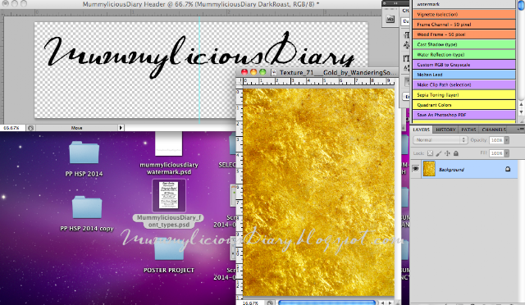Open the status bar Move flyout arrow
Screen dimensions: 525x305
[121, 128]
